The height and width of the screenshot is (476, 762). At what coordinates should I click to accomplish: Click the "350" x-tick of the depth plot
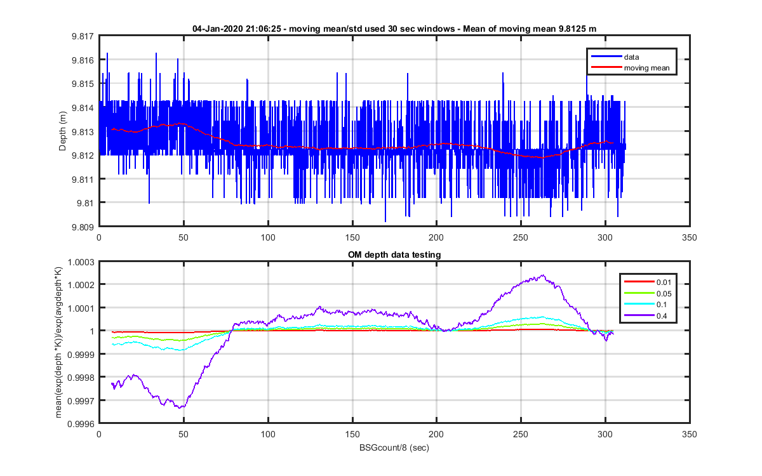[689, 237]
